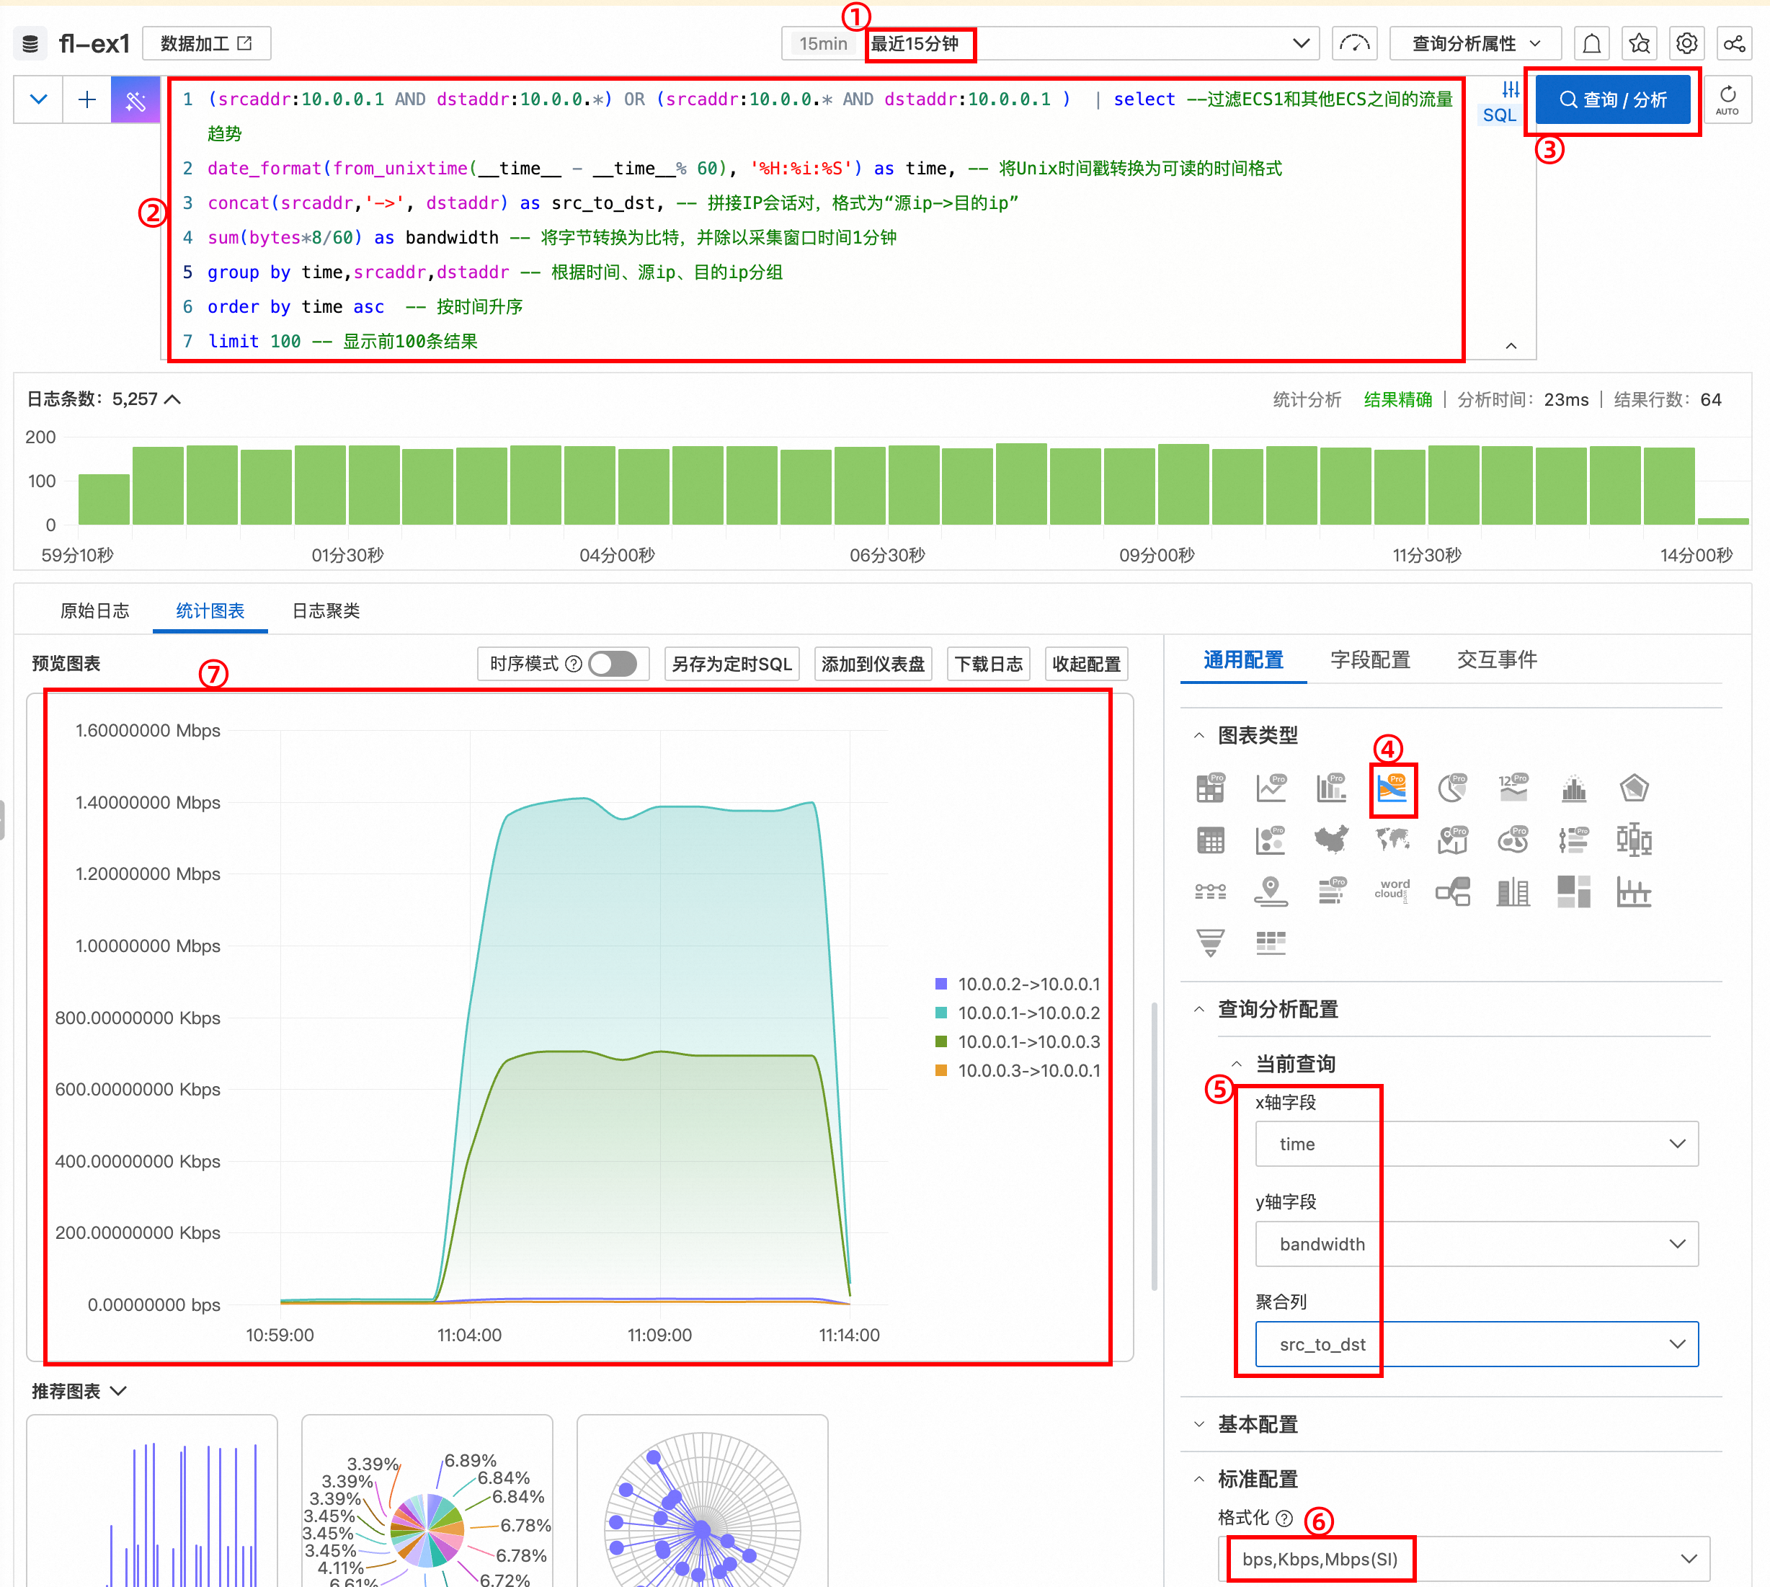
Task: Click the share icon in top right
Action: point(1734,43)
